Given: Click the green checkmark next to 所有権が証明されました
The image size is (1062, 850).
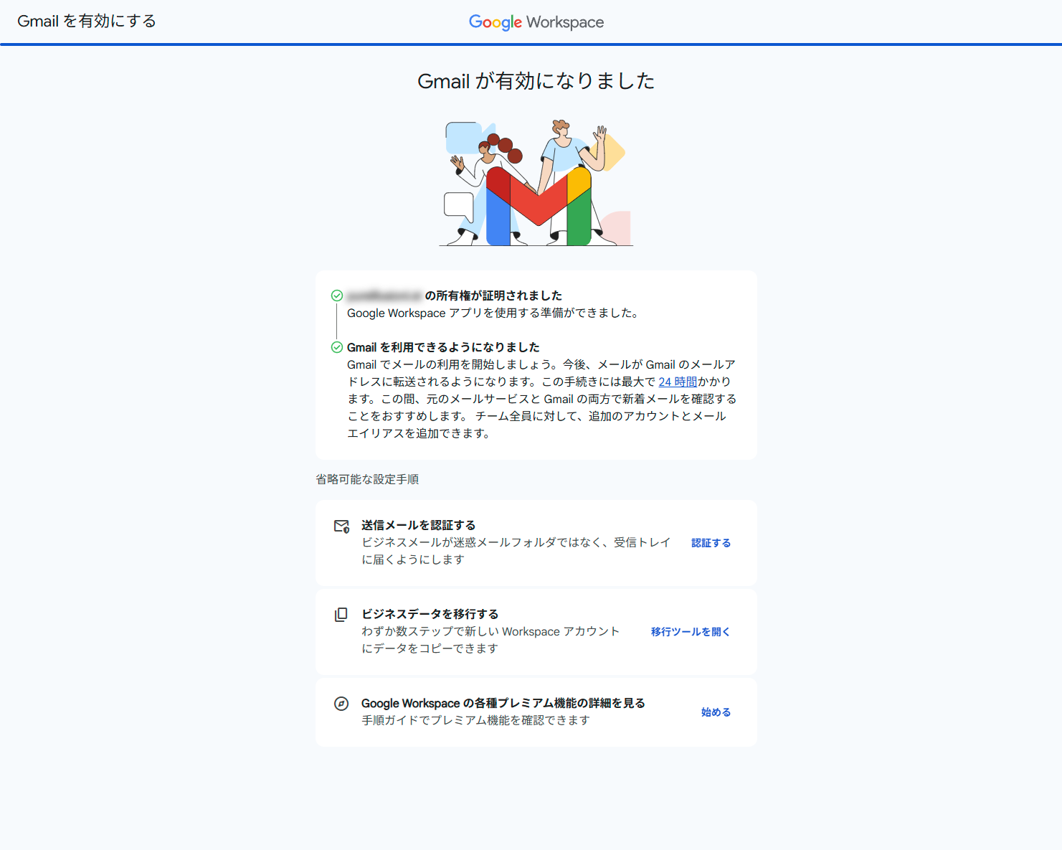Looking at the screenshot, I should [336, 296].
